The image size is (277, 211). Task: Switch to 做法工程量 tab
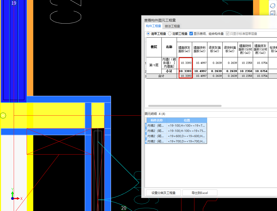click(x=172, y=26)
